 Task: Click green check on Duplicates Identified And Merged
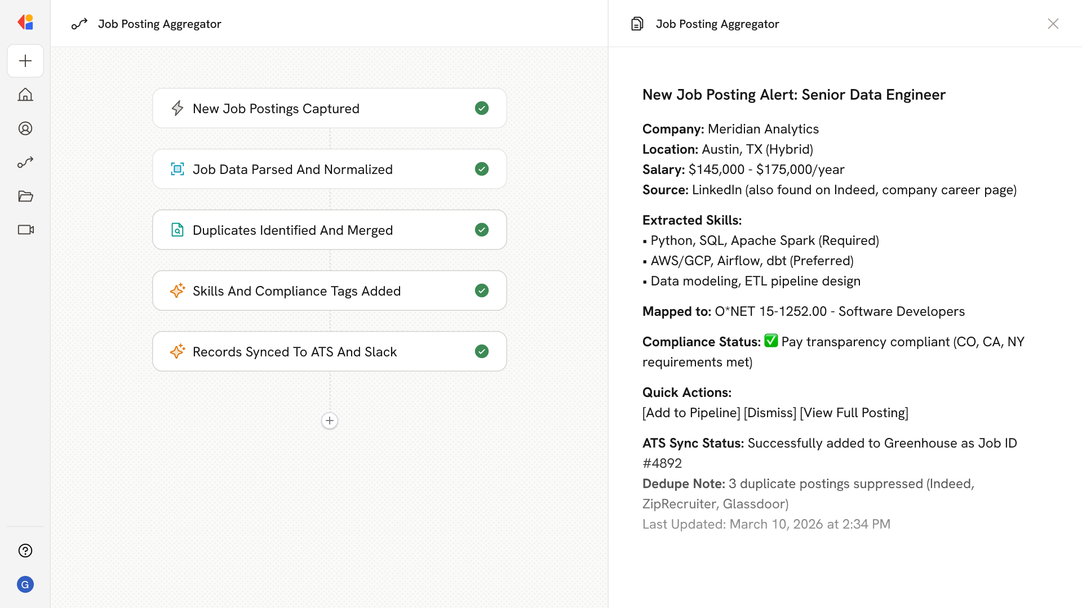coord(482,230)
